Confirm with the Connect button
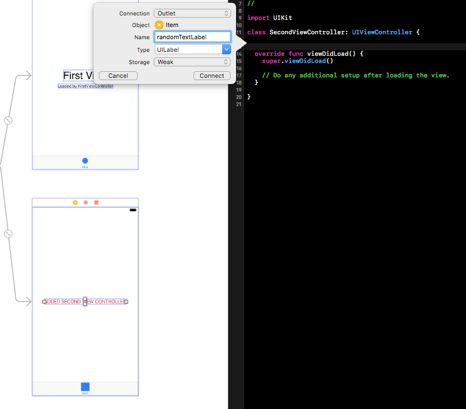This screenshot has width=466, height=409. click(212, 76)
